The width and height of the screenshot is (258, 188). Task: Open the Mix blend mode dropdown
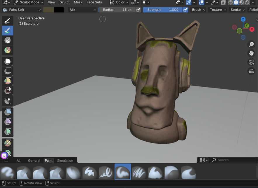pyautogui.click(x=82, y=10)
